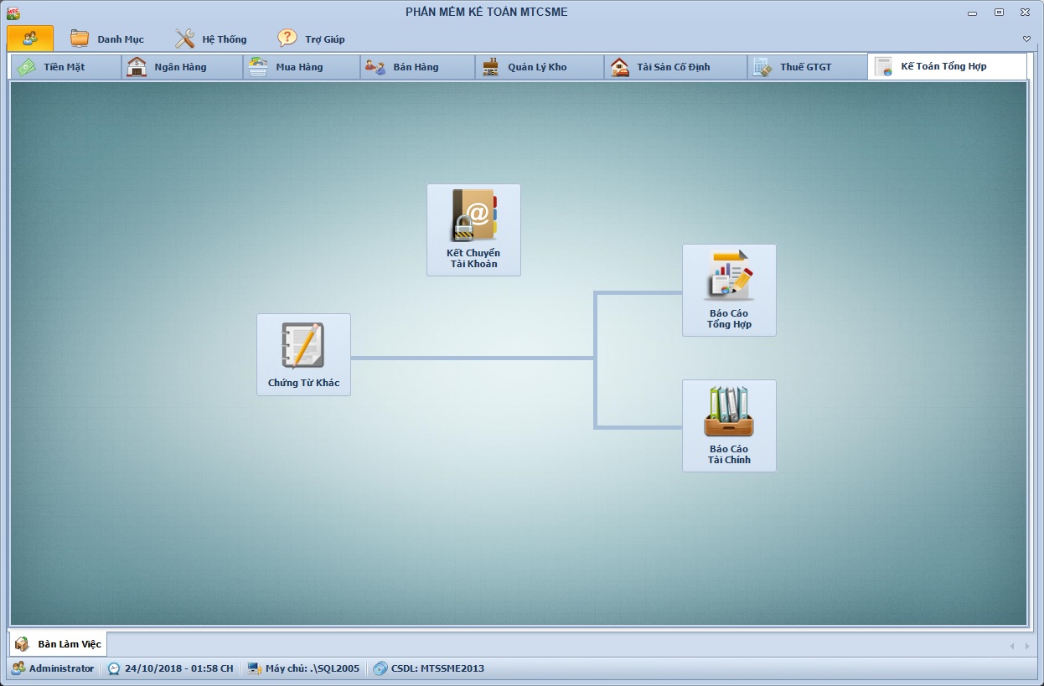1044x686 pixels.
Task: Click the right tab-scroll arrow at bottom
Action: click(1026, 646)
